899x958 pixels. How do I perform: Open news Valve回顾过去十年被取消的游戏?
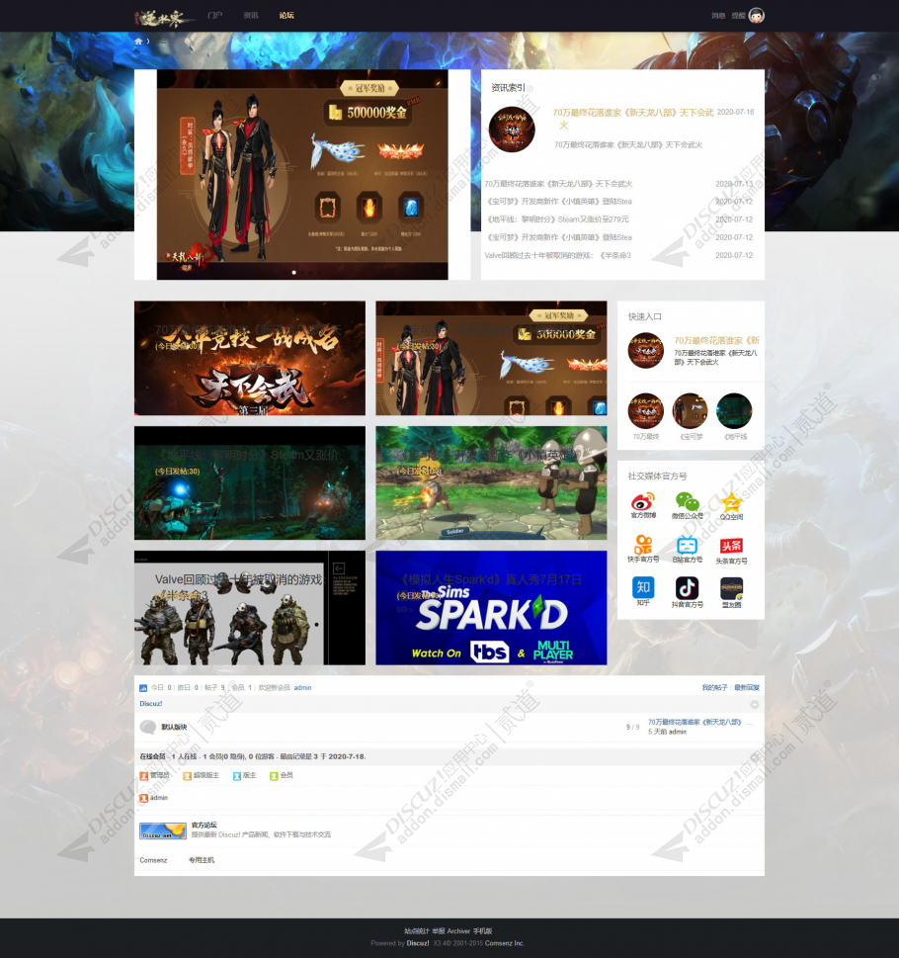coord(558,255)
